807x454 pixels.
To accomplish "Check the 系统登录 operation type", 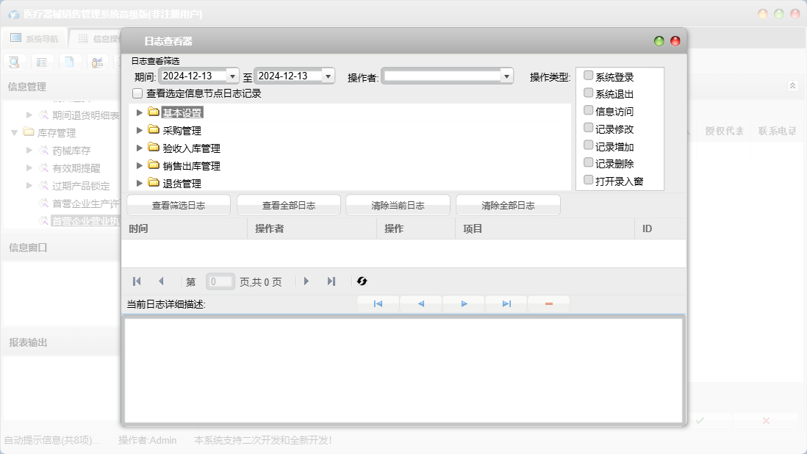I will tap(588, 76).
